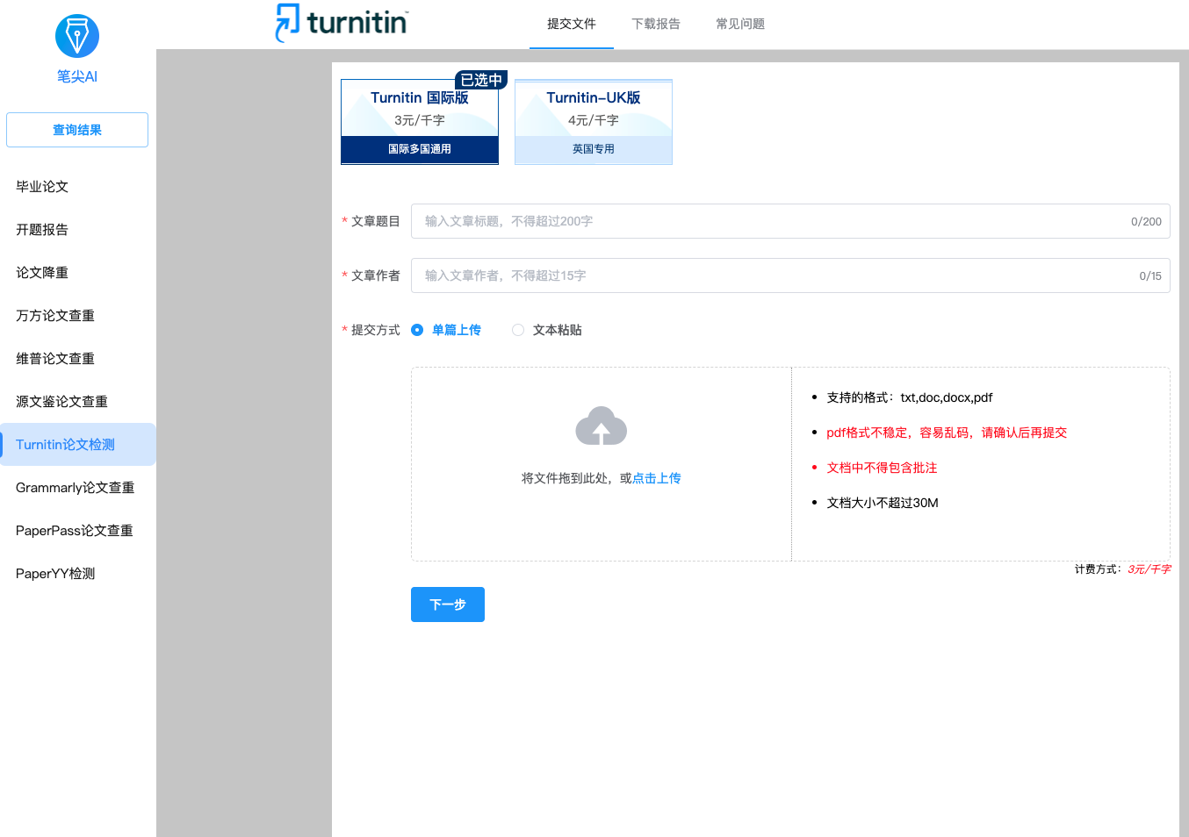The width and height of the screenshot is (1189, 837).
Task: Switch to the 提交文件 tab
Action: click(571, 24)
